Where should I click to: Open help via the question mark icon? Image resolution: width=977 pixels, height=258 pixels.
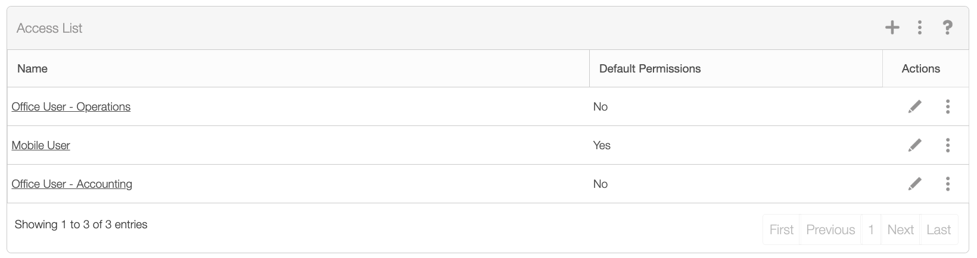click(947, 27)
